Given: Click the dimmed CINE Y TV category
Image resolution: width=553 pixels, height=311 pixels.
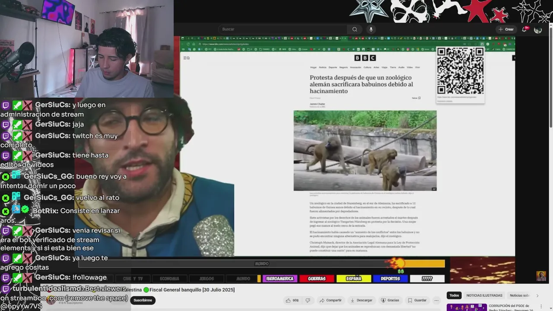Looking at the screenshot, I should tap(133, 279).
